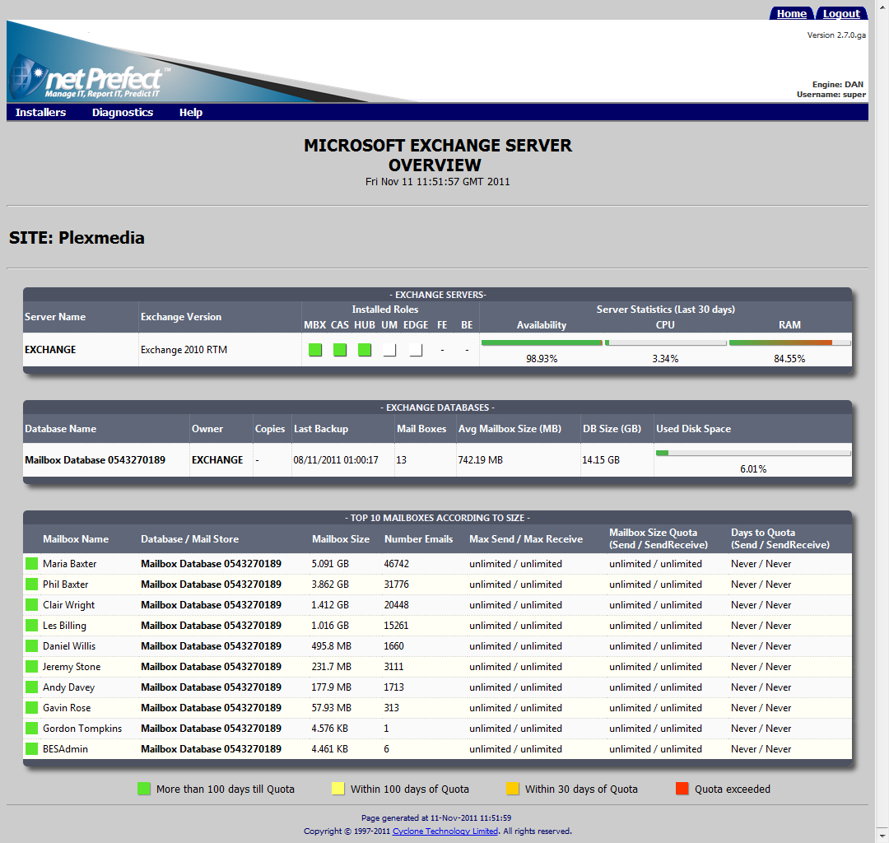
Task: Click the green CAS role indicator
Action: click(340, 350)
